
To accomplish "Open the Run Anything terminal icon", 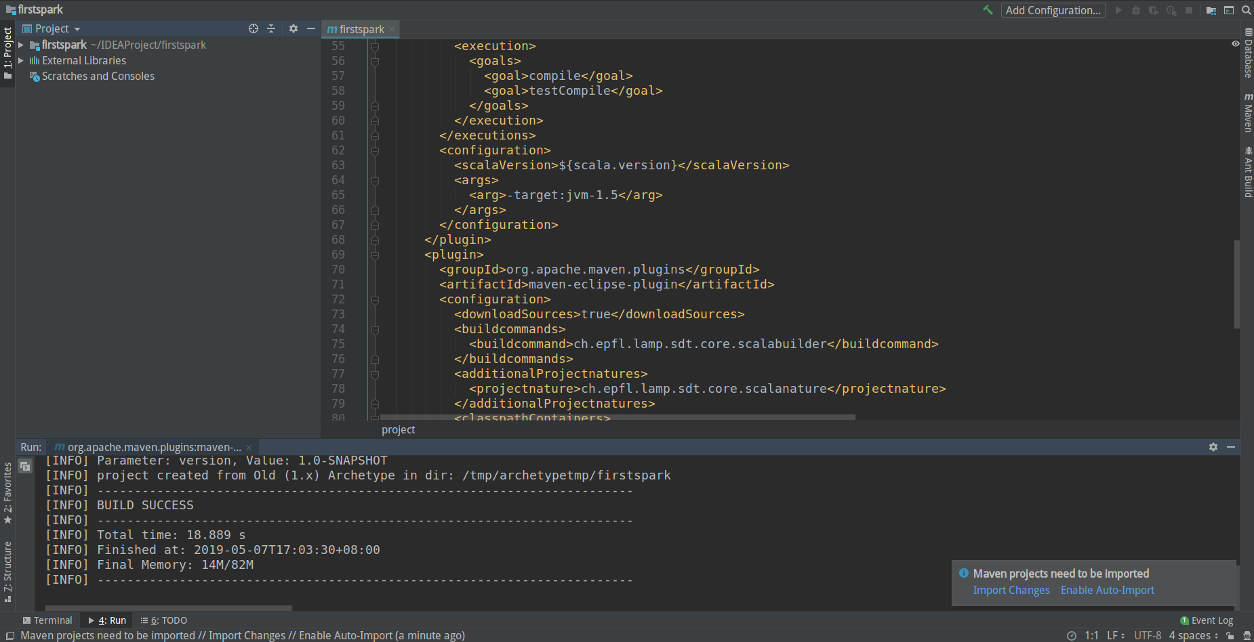I will point(1228,10).
